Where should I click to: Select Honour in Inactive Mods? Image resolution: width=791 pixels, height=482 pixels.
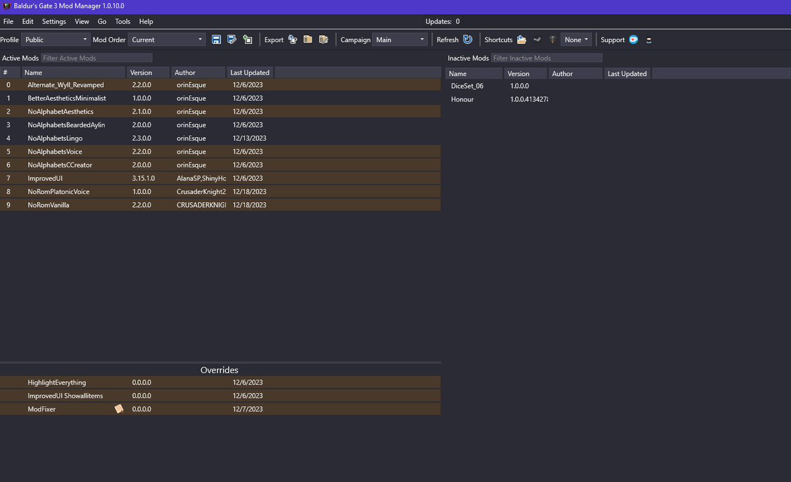(462, 99)
